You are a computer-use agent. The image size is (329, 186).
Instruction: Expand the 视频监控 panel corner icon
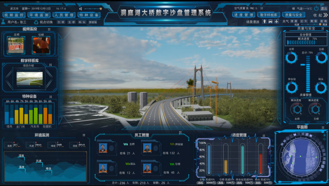49,30
